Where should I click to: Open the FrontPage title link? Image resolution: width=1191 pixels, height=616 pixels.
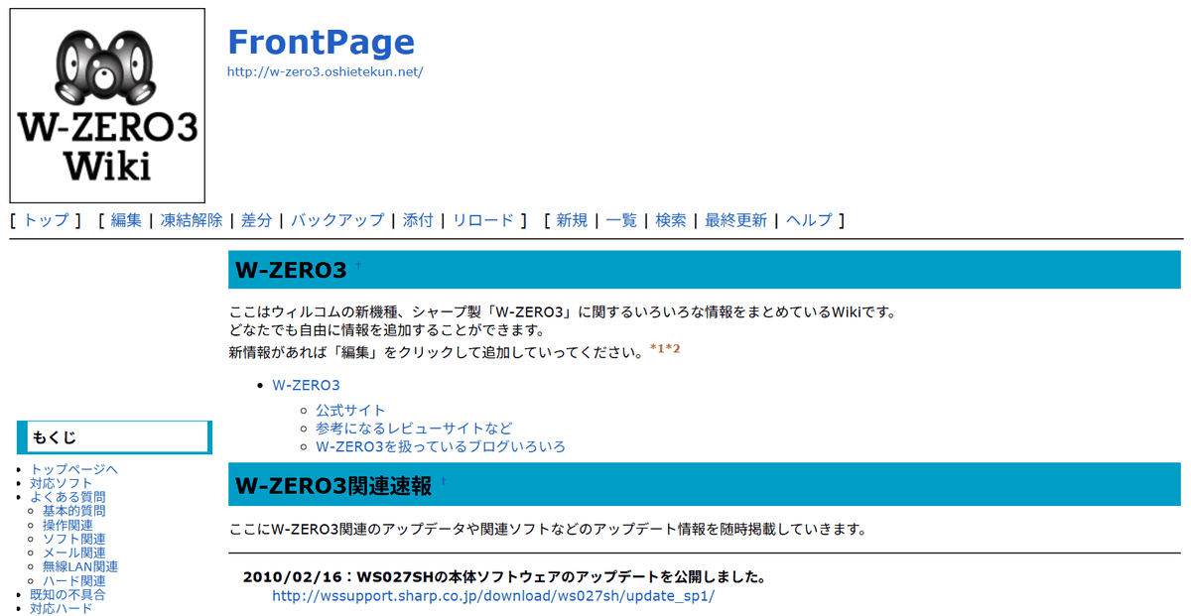pyautogui.click(x=321, y=42)
